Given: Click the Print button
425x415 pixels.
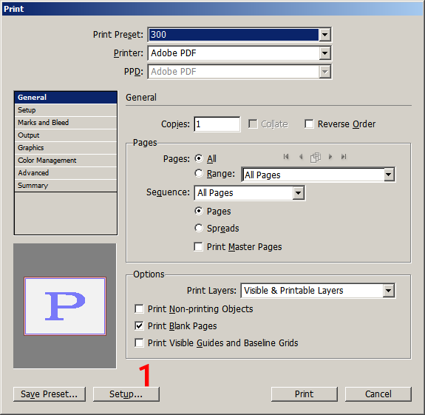Looking at the screenshot, I should (304, 394).
